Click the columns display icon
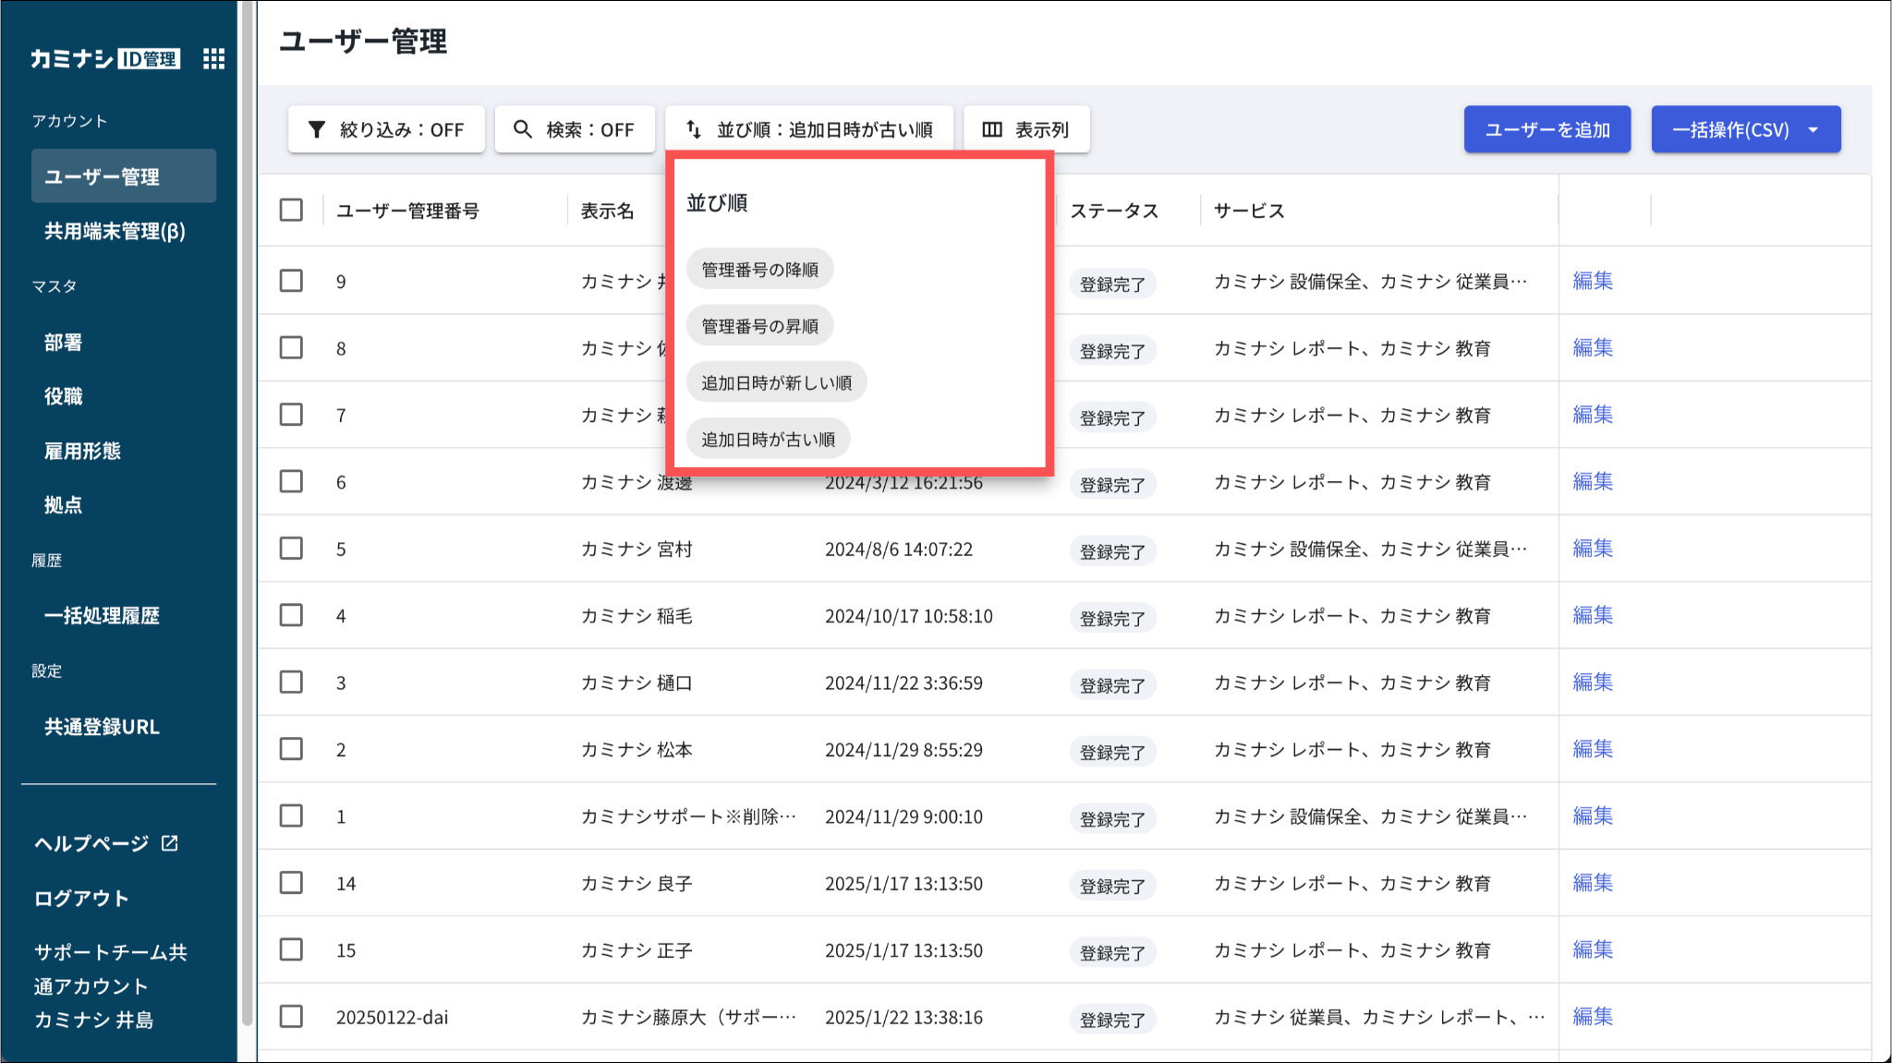 992,129
